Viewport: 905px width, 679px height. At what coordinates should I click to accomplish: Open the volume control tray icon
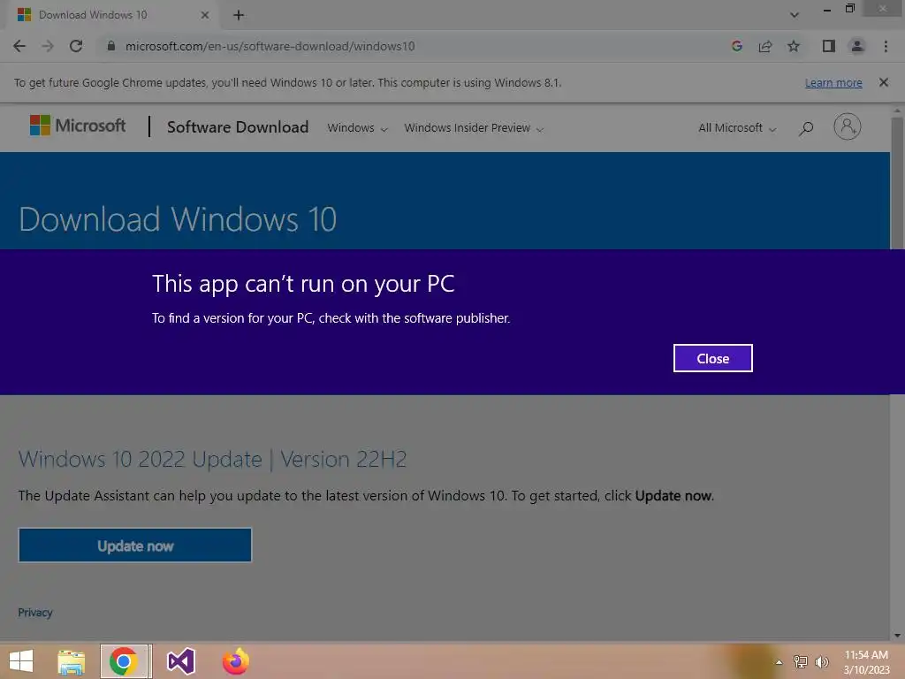click(821, 661)
